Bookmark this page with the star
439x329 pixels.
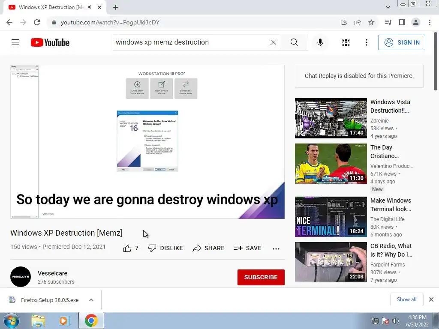tap(371, 22)
